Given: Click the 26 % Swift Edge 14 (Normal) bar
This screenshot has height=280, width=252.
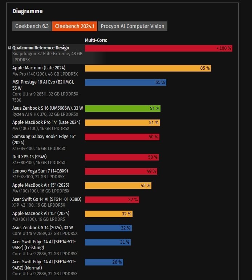Looking at the screenshot, I should coord(104,262).
